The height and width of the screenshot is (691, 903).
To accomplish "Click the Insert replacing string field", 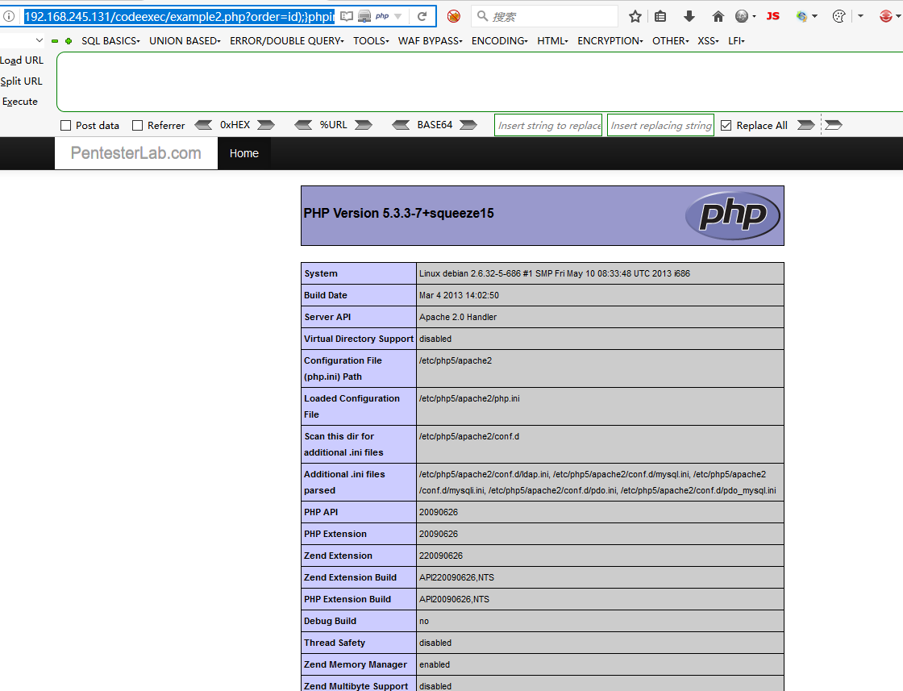I will [x=660, y=125].
